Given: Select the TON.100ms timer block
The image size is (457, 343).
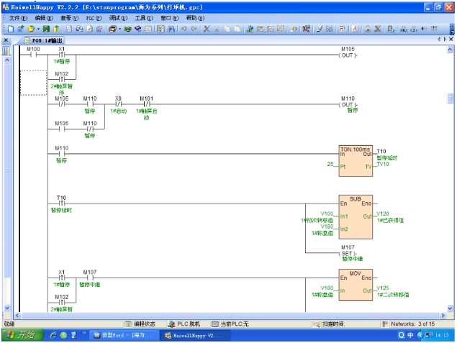Looking at the screenshot, I should point(356,159).
